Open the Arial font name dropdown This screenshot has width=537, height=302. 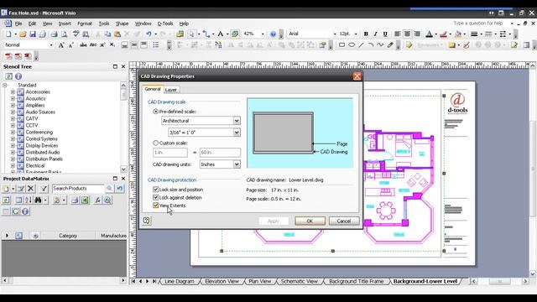click(335, 34)
